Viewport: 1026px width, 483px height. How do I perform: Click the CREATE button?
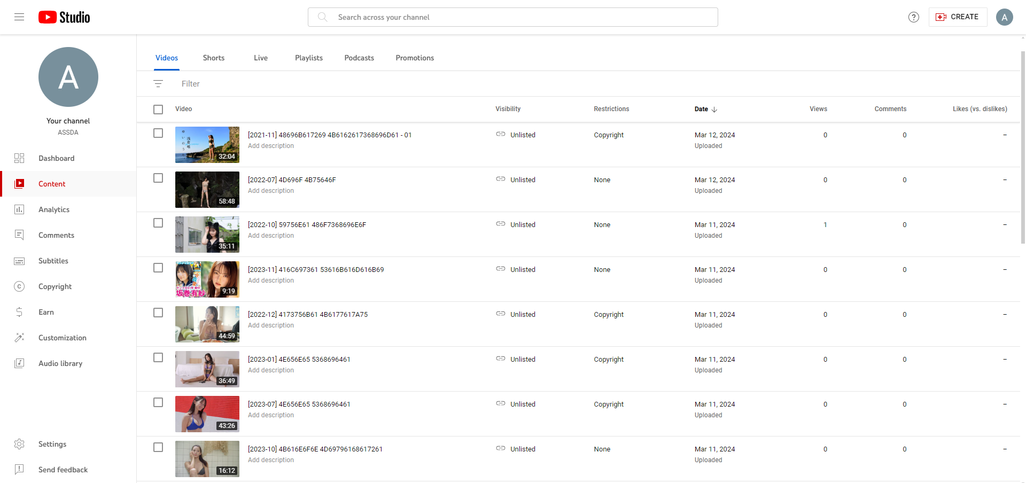(x=957, y=17)
